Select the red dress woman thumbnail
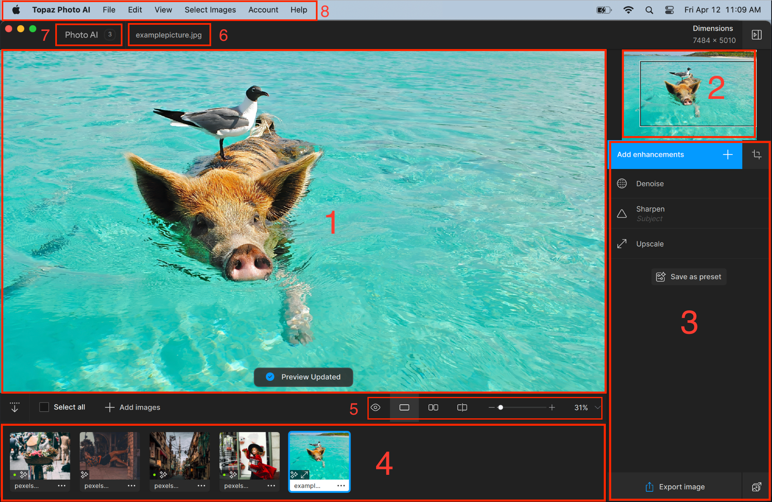 (249, 455)
